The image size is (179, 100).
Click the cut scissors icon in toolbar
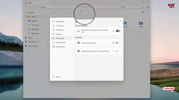61,12
